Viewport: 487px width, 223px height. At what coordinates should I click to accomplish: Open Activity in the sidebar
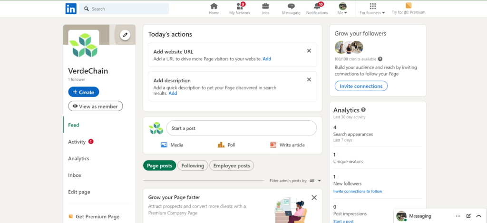click(77, 142)
